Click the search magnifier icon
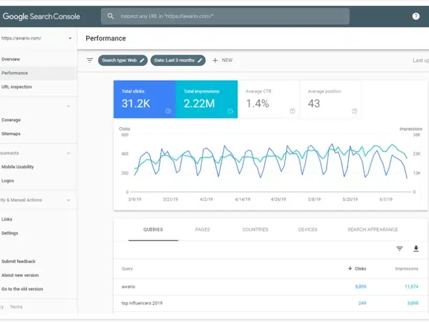Screen dimensions: 429x322 click(110, 16)
